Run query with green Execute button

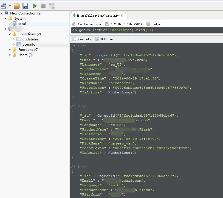click(35, 5)
